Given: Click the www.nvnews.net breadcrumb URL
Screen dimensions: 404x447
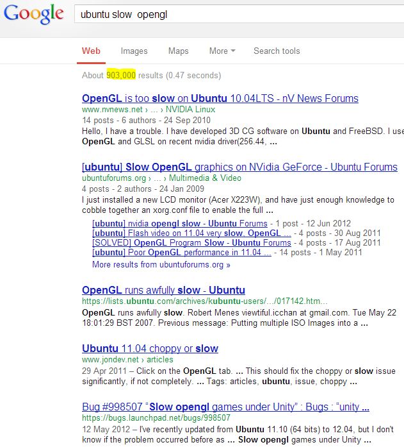Looking at the screenshot, I should coord(149,110).
